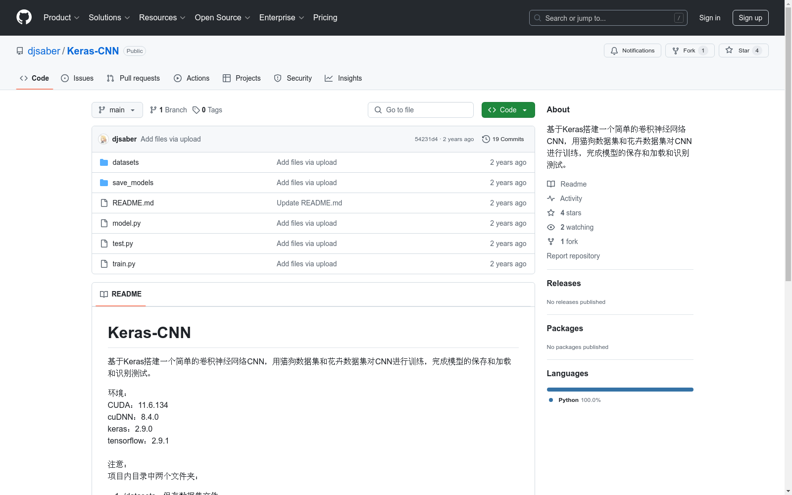Screen dimensions: 792x495
Task: Open the Pull requests tab
Action: (133, 78)
